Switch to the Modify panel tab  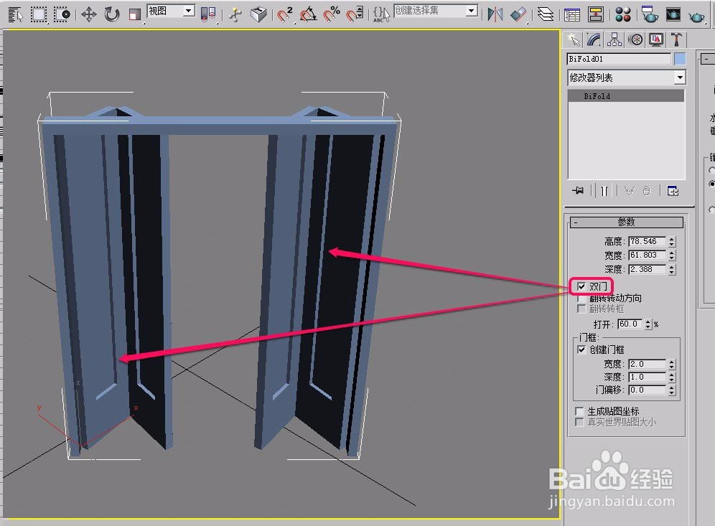[x=594, y=40]
